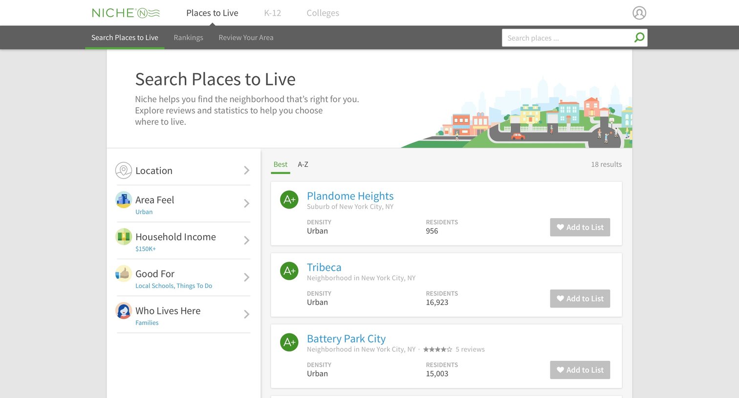739x398 pixels.
Task: Open the user account profile icon
Action: point(639,13)
